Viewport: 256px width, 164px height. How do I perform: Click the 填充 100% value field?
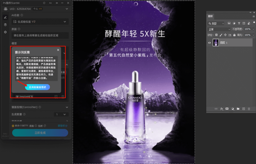[248, 35]
